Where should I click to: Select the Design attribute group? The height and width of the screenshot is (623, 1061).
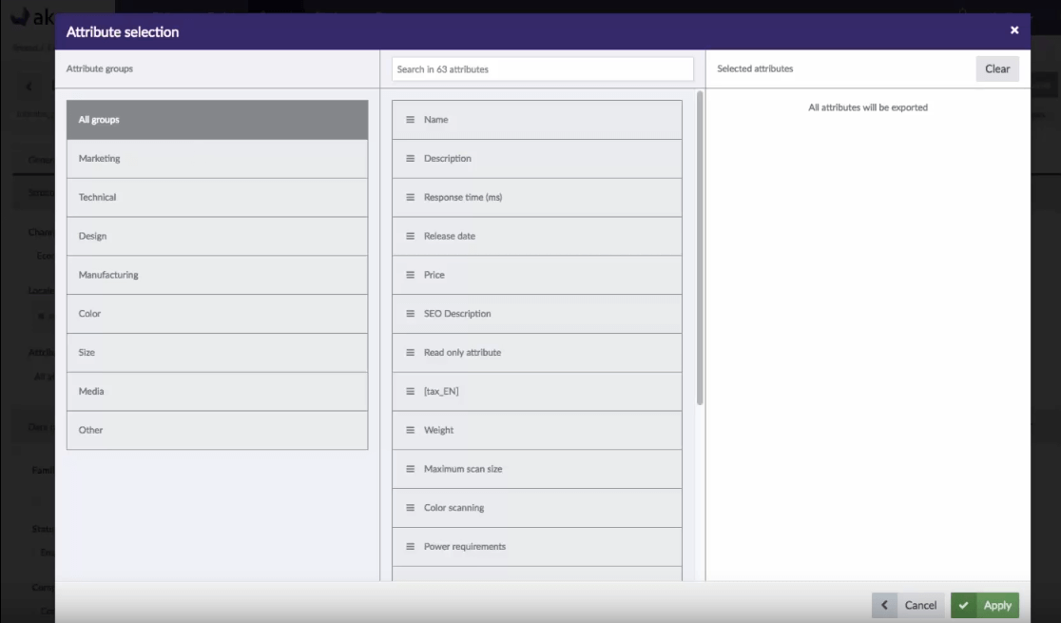pyautogui.click(x=217, y=236)
